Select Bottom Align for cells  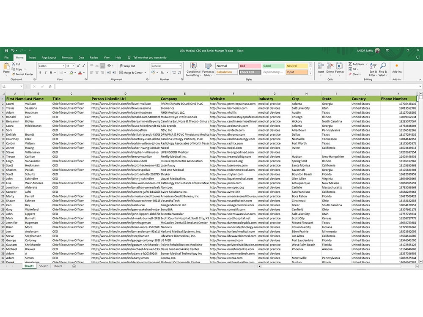102,66
